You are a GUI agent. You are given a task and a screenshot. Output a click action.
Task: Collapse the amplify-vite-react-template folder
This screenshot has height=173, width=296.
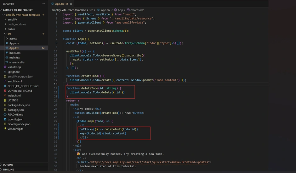point(3,15)
